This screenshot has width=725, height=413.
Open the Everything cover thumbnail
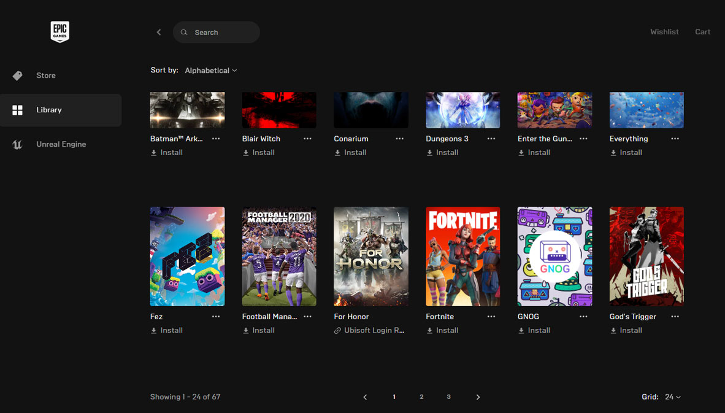646,110
